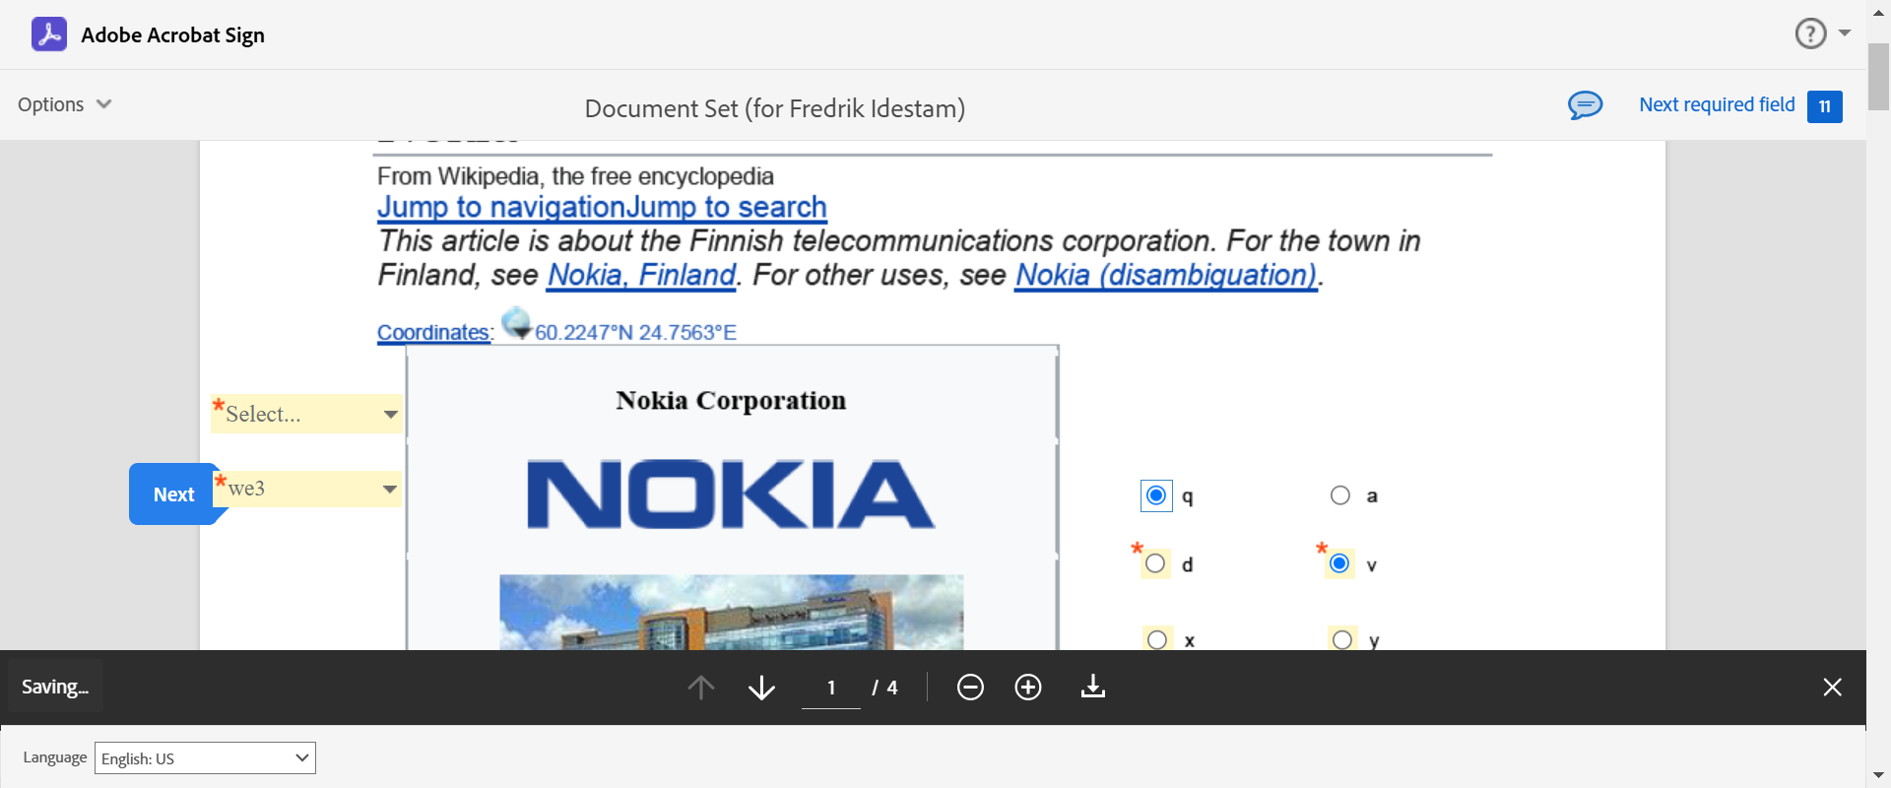
Task: Open the comment speech bubble icon
Action: [x=1585, y=105]
